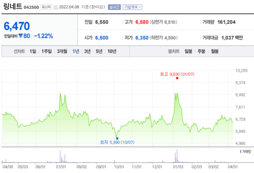
Task: Click the 선차트 label
Action: click(19, 51)
